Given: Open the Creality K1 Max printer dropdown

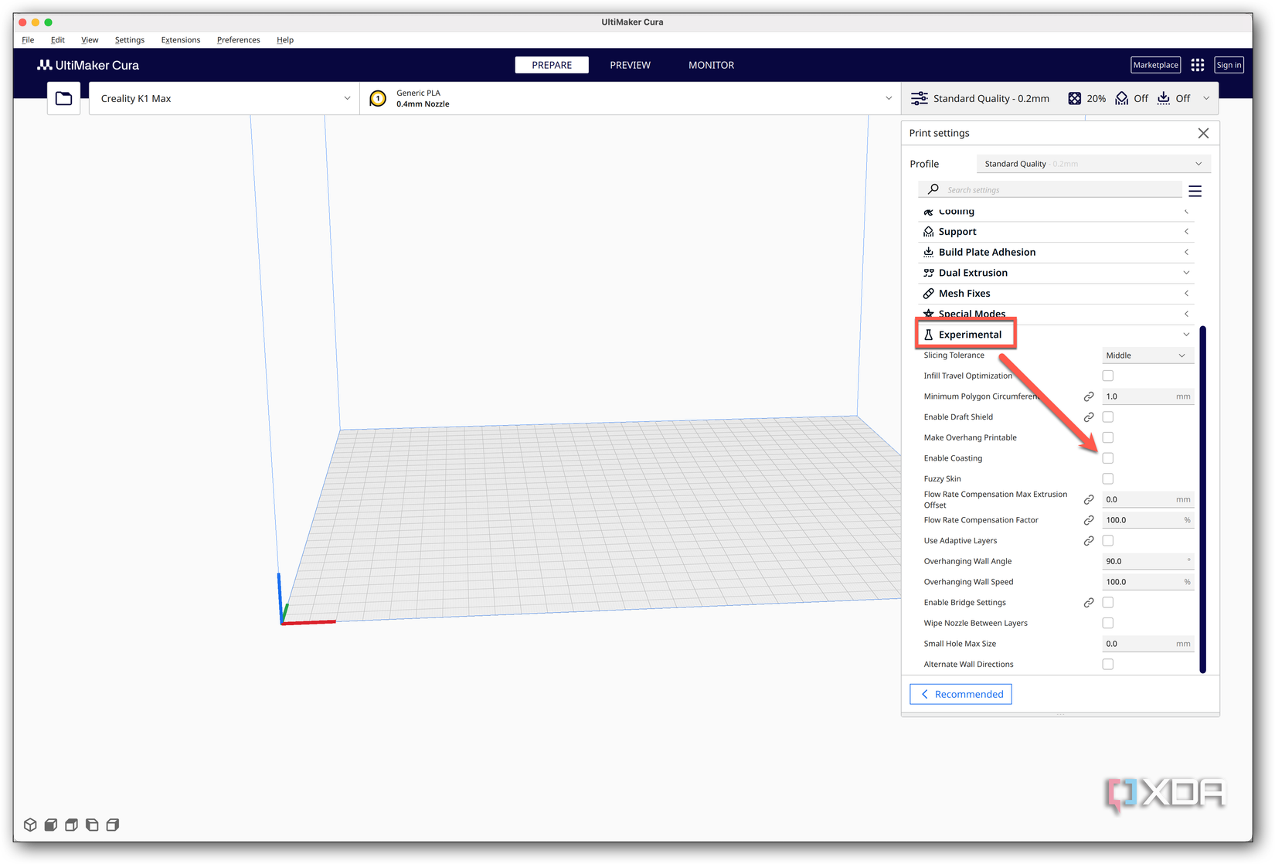Looking at the screenshot, I should point(223,98).
